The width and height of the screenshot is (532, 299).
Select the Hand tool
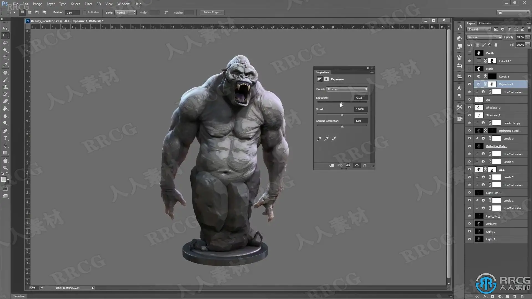(x=5, y=161)
